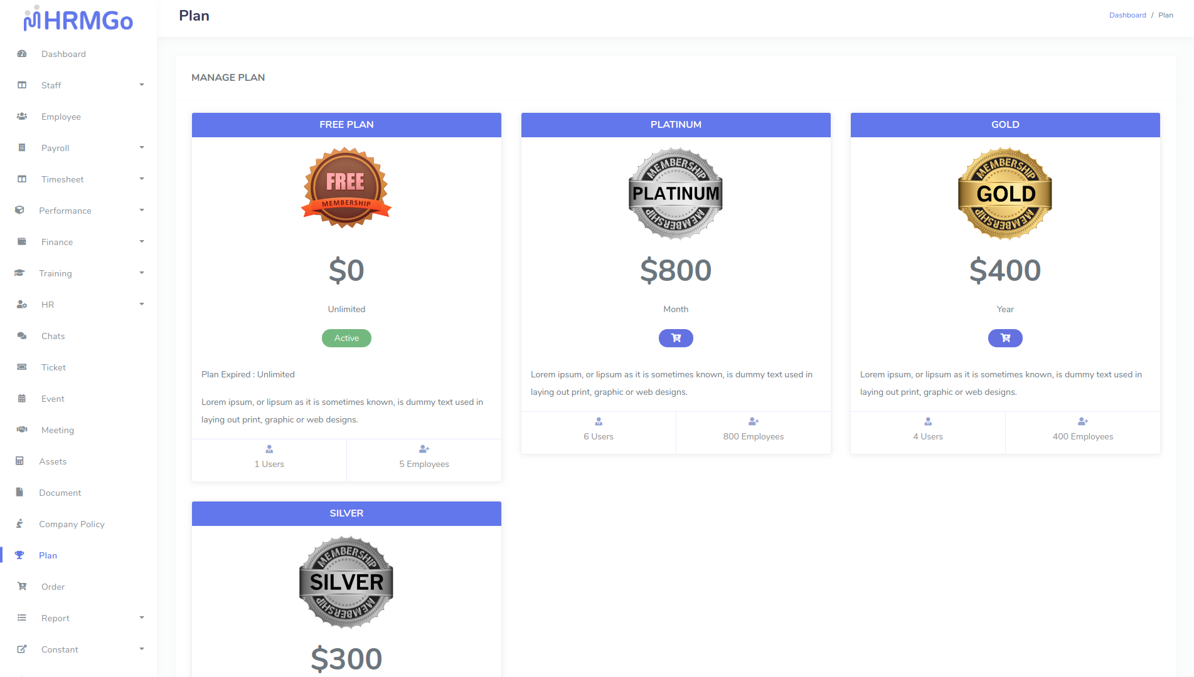Click the Gold plan cart icon button
This screenshot has width=1194, height=677.
(x=1005, y=338)
